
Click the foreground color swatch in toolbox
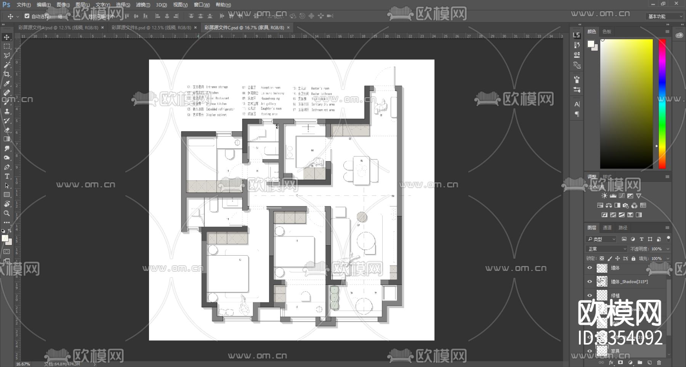click(x=5, y=238)
